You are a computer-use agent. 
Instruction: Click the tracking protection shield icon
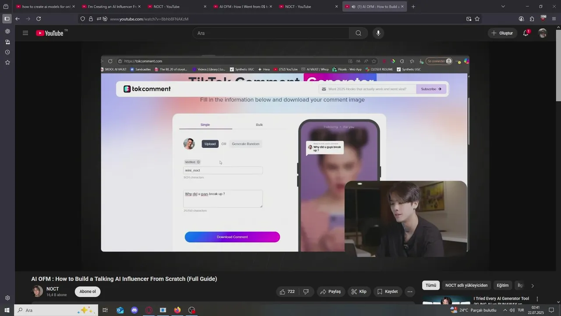point(82,19)
